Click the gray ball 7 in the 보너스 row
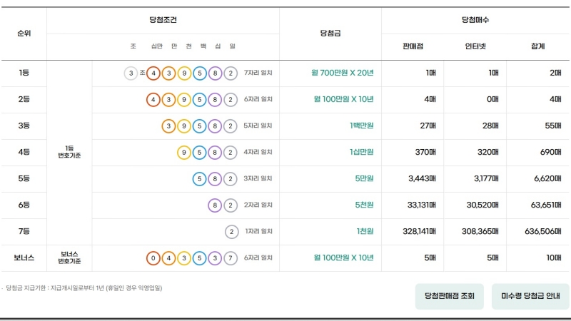Screen dimensions: 571x321 [231, 258]
